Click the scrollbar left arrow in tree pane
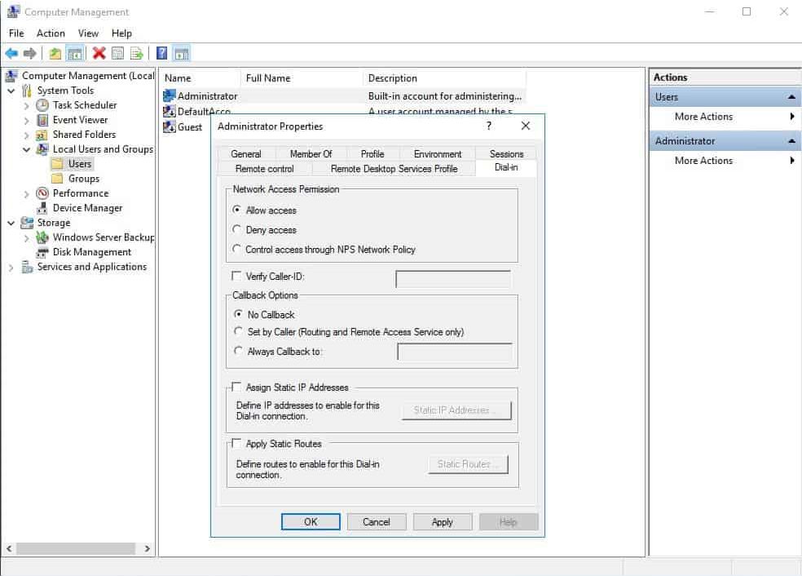The image size is (802, 576). coord(9,548)
